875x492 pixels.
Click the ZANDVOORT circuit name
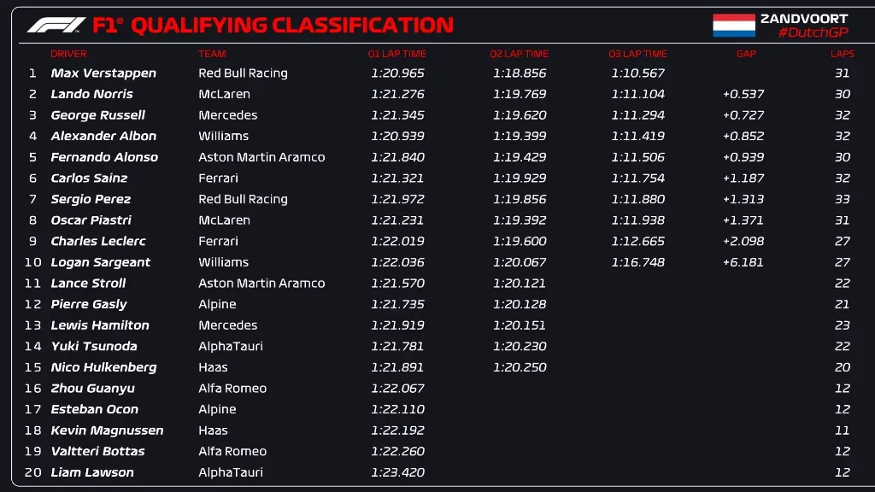point(804,18)
